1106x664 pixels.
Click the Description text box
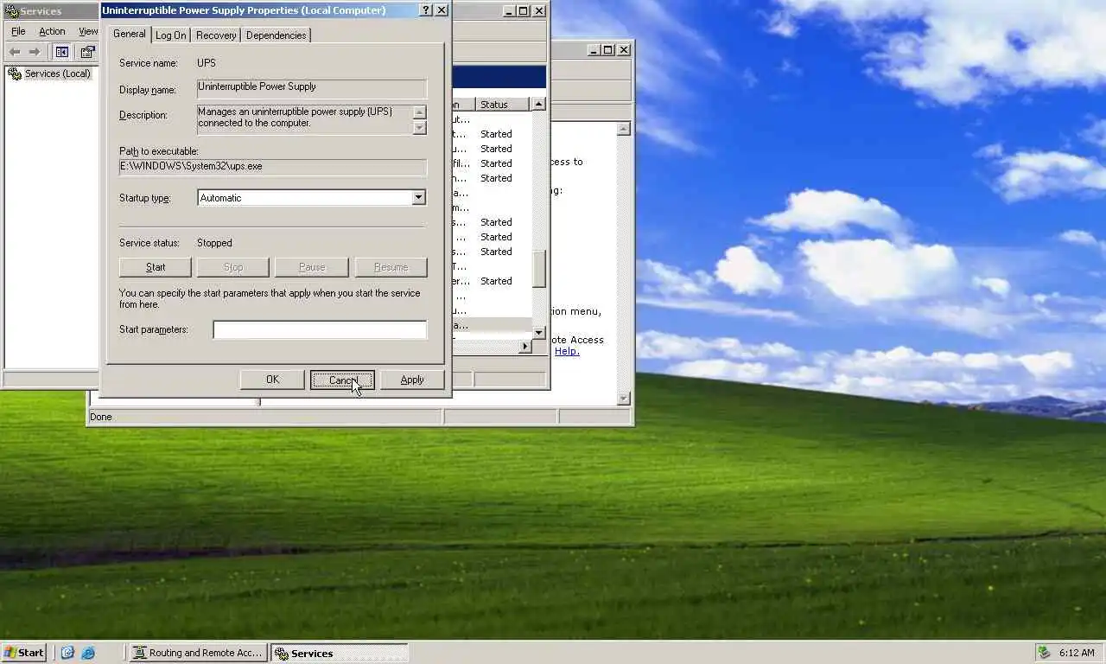coord(304,120)
